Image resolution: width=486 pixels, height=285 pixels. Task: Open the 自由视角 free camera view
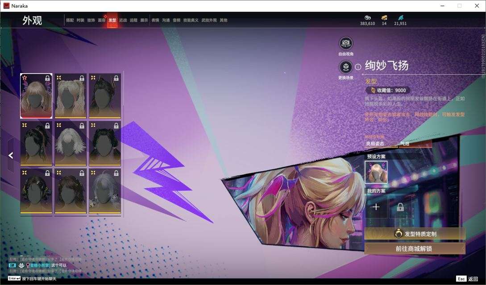[345, 43]
